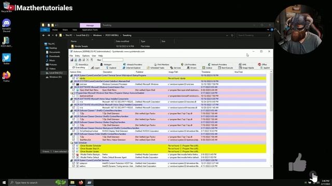Image resolution: width=332 pixels, height=186 pixels.
Task: Click in the Autoruns Filter text box
Action: coord(113,60)
